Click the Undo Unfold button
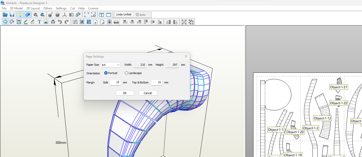Viewport: 362px width, 157px height. tap(124, 14)
